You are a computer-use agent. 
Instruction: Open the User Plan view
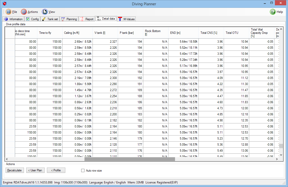click(35, 170)
